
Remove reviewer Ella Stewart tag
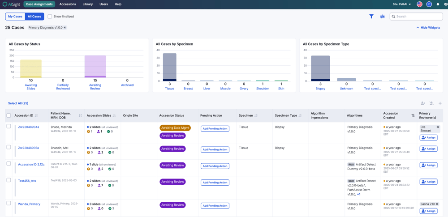point(438,127)
